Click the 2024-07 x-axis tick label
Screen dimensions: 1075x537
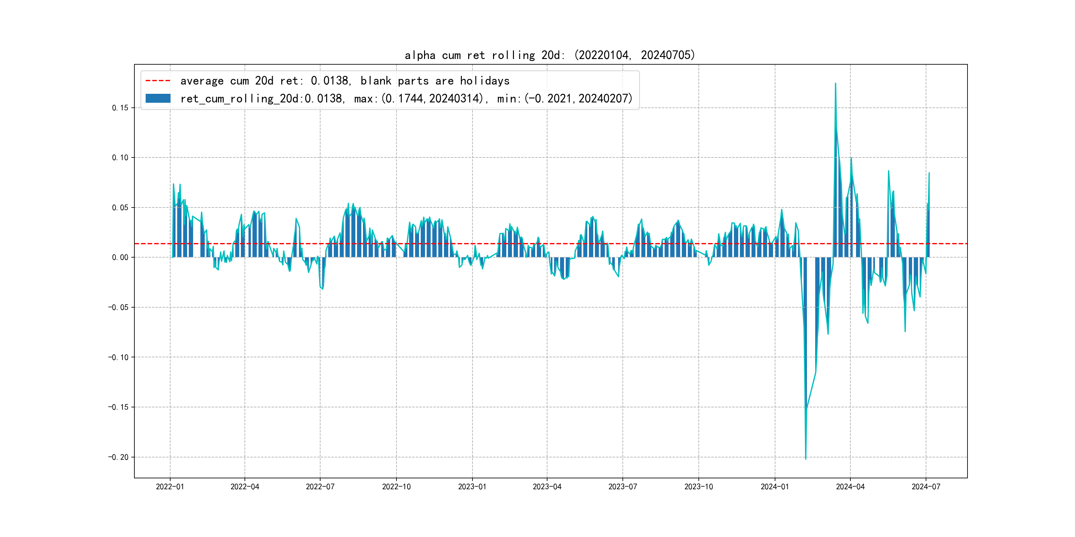click(x=926, y=487)
